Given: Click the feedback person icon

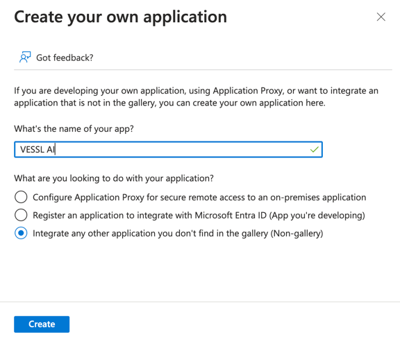Looking at the screenshot, I should 25,58.
